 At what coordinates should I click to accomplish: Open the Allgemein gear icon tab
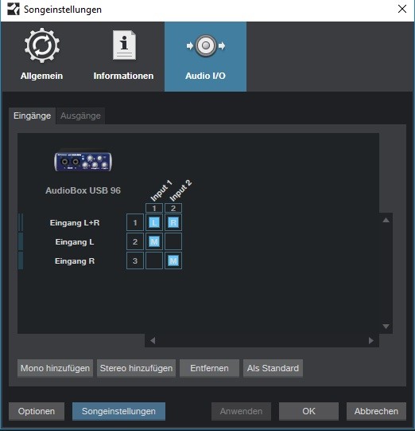41,57
